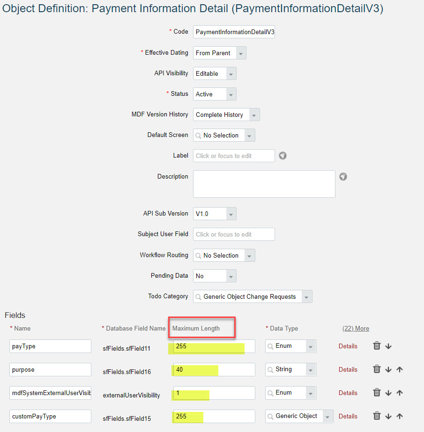Move the mdfSystemExternalUserVisibility field up

click(400, 393)
